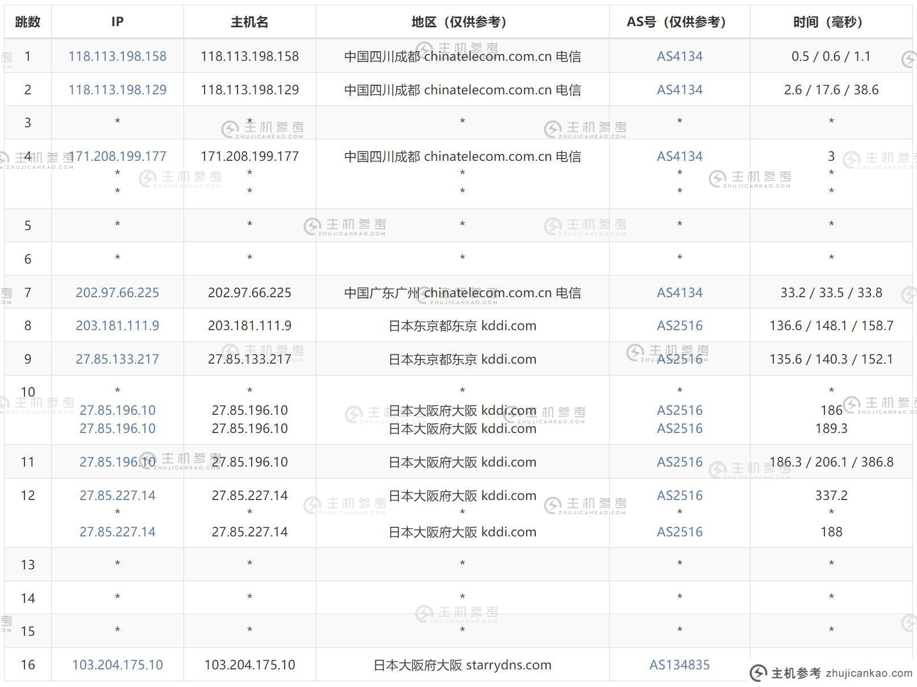Click the hostname 27.85.133.217 in the 主机名 column
The image size is (917, 687).
point(249,359)
